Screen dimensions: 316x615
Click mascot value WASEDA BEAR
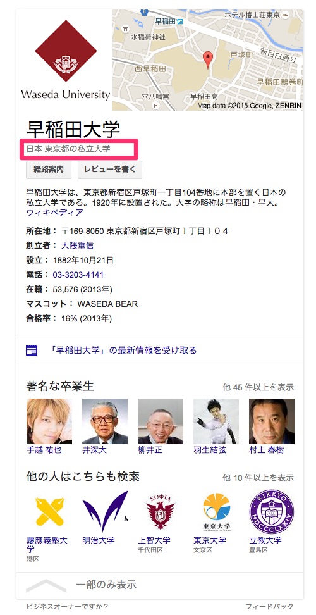[107, 304]
